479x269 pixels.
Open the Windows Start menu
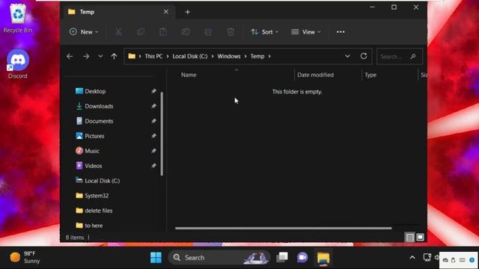(x=156, y=257)
